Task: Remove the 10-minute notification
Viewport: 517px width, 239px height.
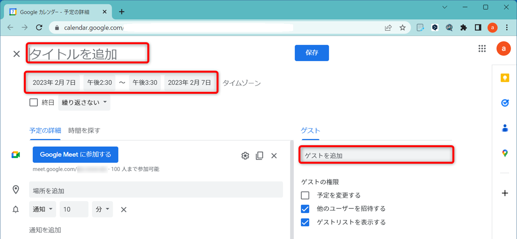Action: pyautogui.click(x=124, y=209)
